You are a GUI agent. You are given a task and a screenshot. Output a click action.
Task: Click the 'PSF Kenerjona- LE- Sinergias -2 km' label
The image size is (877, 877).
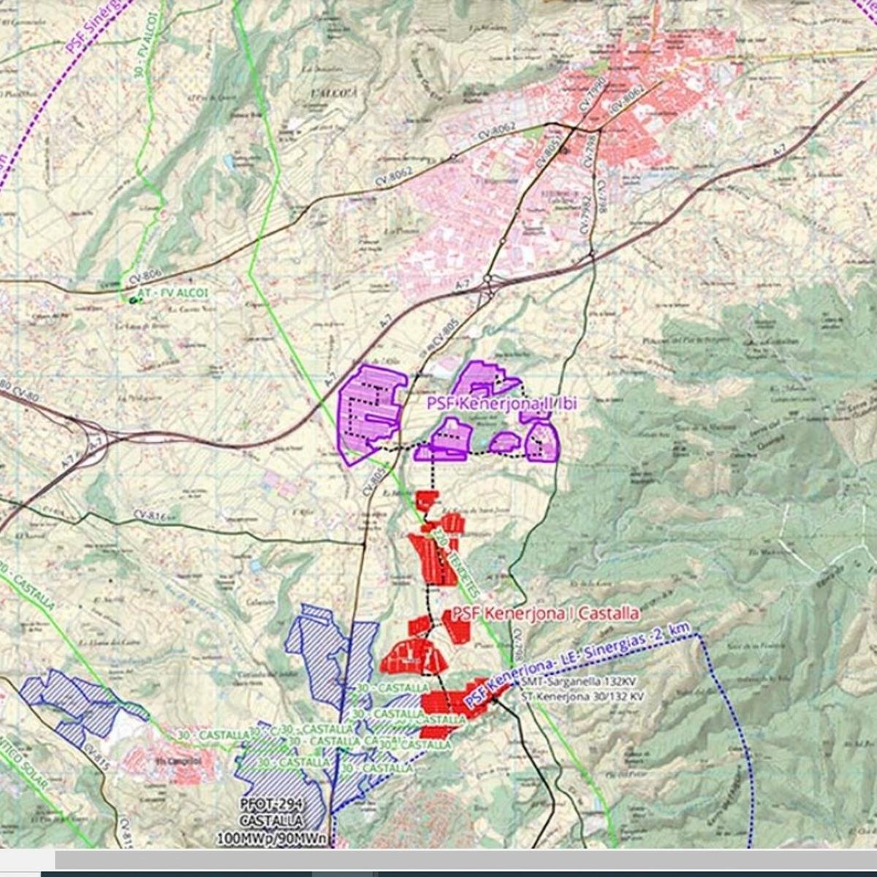(577, 665)
